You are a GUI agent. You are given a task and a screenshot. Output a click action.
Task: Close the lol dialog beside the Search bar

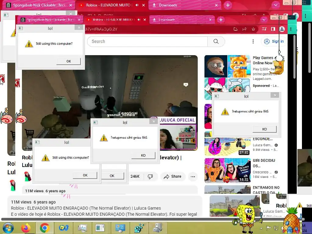click(79, 27)
